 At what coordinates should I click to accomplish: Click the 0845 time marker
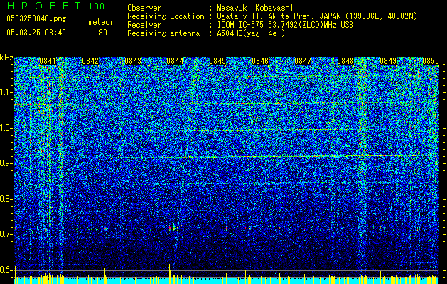click(217, 61)
